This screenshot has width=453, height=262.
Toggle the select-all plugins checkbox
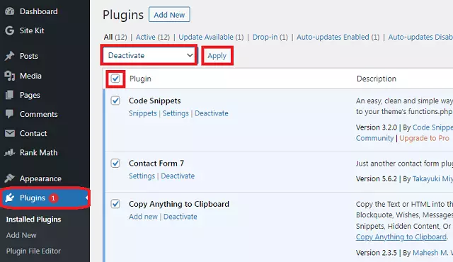(x=115, y=79)
